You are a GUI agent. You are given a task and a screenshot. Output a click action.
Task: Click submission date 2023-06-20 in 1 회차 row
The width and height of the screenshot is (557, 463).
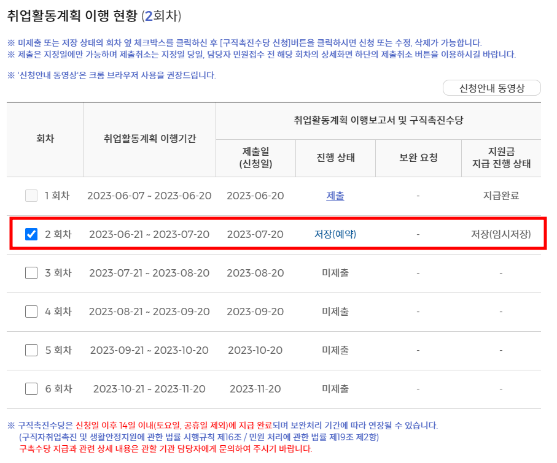pyautogui.click(x=255, y=196)
